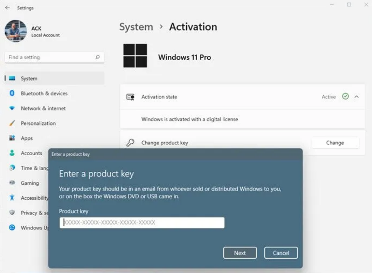Click the Windows 11 Pro logo

(x=135, y=56)
